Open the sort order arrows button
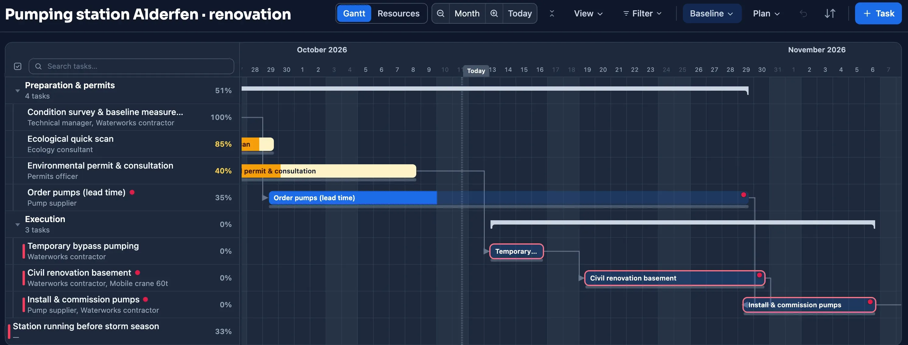Screen dimensions: 908x345 (x=830, y=13)
